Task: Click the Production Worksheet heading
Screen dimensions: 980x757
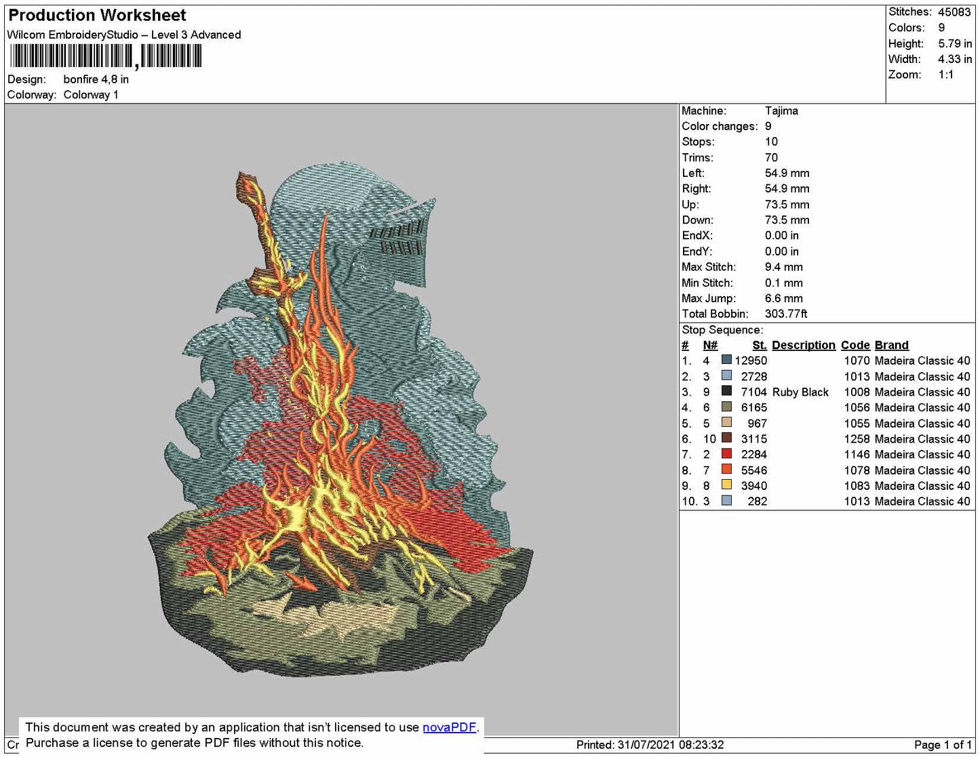Action: pyautogui.click(x=97, y=15)
